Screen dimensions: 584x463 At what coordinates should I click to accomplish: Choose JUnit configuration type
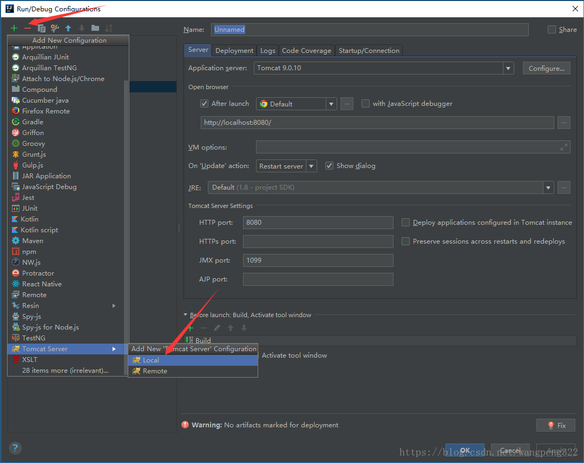pos(65,209)
